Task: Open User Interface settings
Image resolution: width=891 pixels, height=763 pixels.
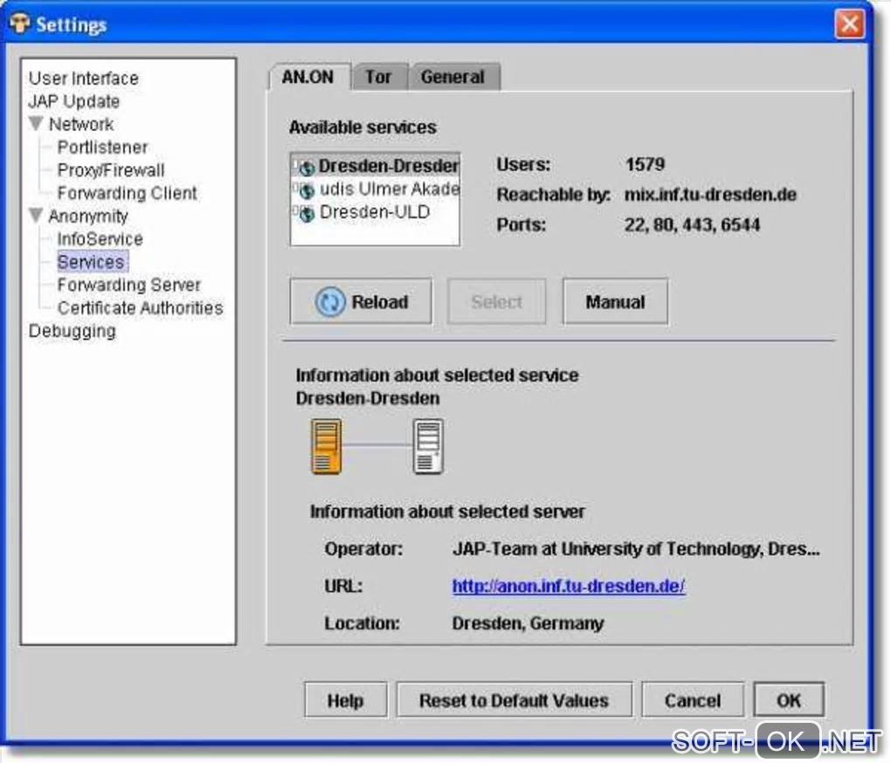Action: point(84,78)
